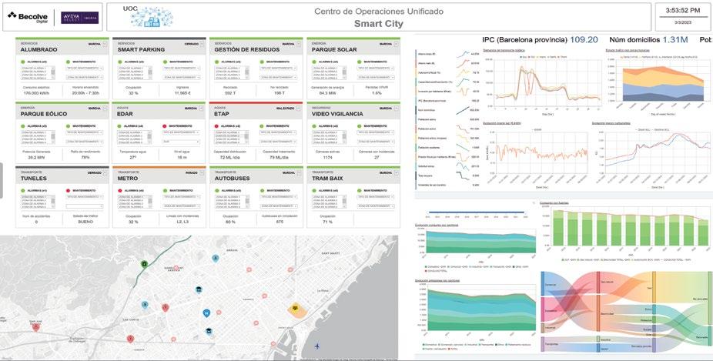713x361 pixels.
Task: Click the 84.3 MW energy generation value
Action: [327, 92]
